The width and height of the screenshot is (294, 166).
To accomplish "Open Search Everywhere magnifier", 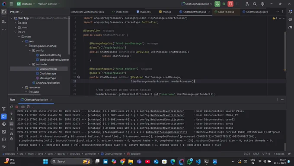I will [255, 4].
